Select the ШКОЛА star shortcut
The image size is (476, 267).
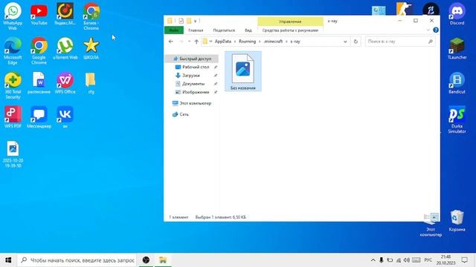coord(91,48)
